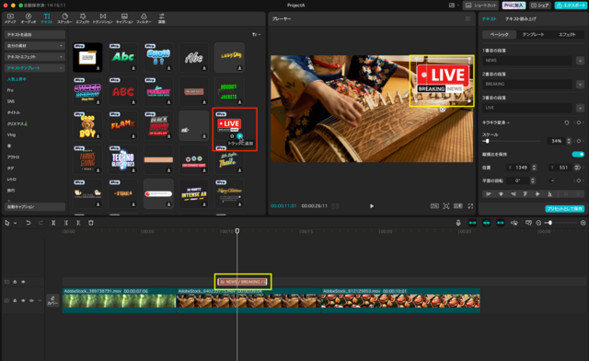Switch to エフェクト tab in inspector
Viewport: 589px width, 361px height.
[x=567, y=35]
